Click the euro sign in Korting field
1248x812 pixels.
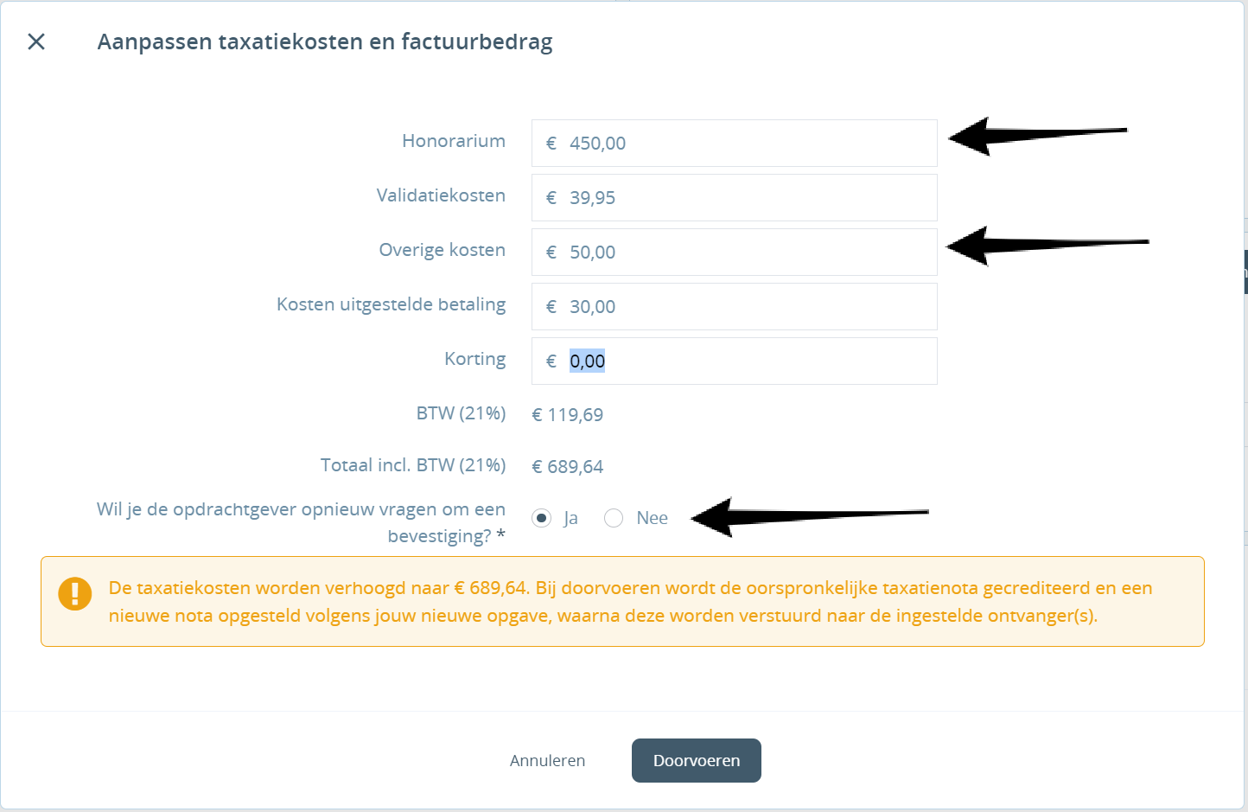551,361
